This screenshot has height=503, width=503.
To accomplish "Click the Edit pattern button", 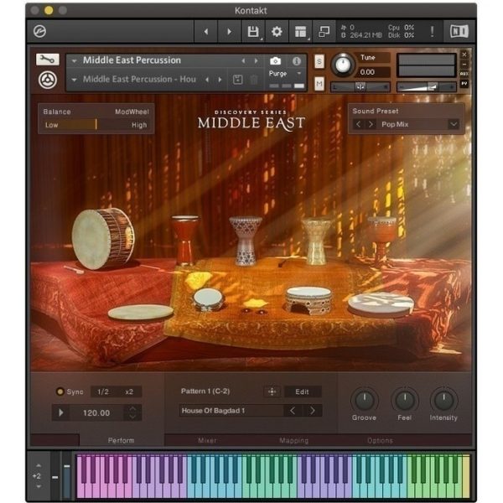I will (x=302, y=392).
